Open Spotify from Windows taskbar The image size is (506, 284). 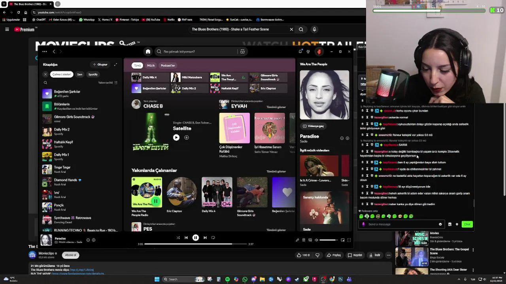coord(227,279)
